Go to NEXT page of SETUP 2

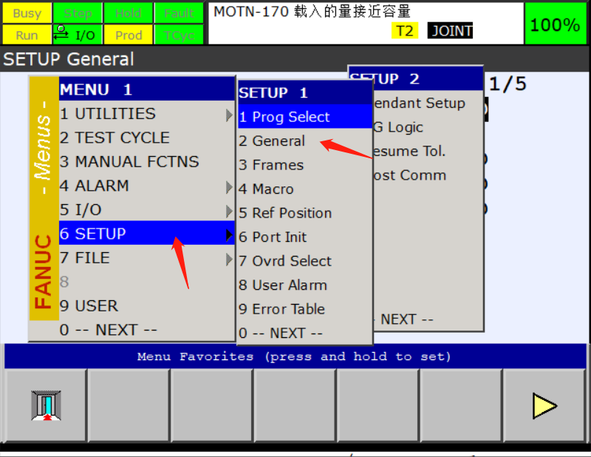[428, 319]
